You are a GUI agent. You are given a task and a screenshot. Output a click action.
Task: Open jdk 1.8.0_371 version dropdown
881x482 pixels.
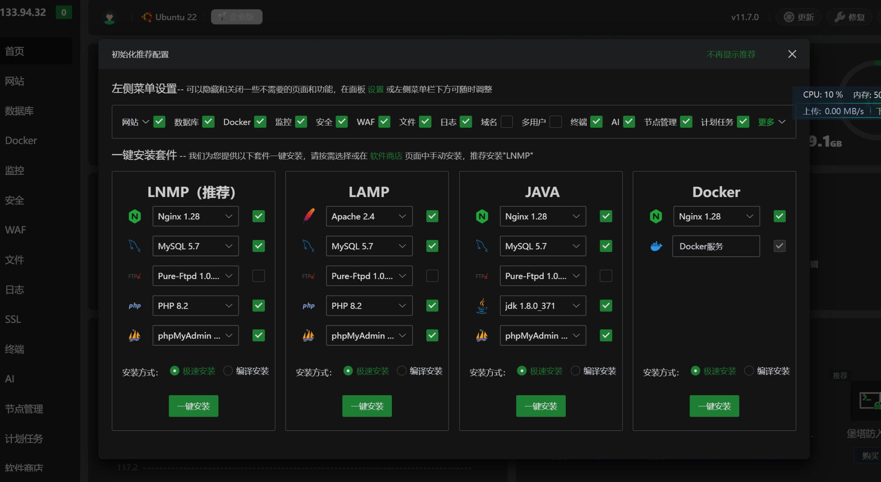point(543,306)
